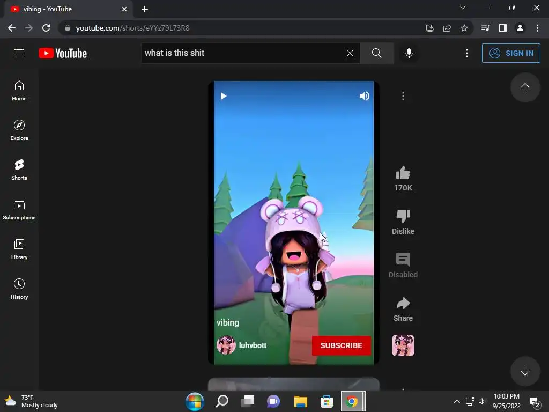
Task: Subscribe to luhvbott channel
Action: [342, 345]
